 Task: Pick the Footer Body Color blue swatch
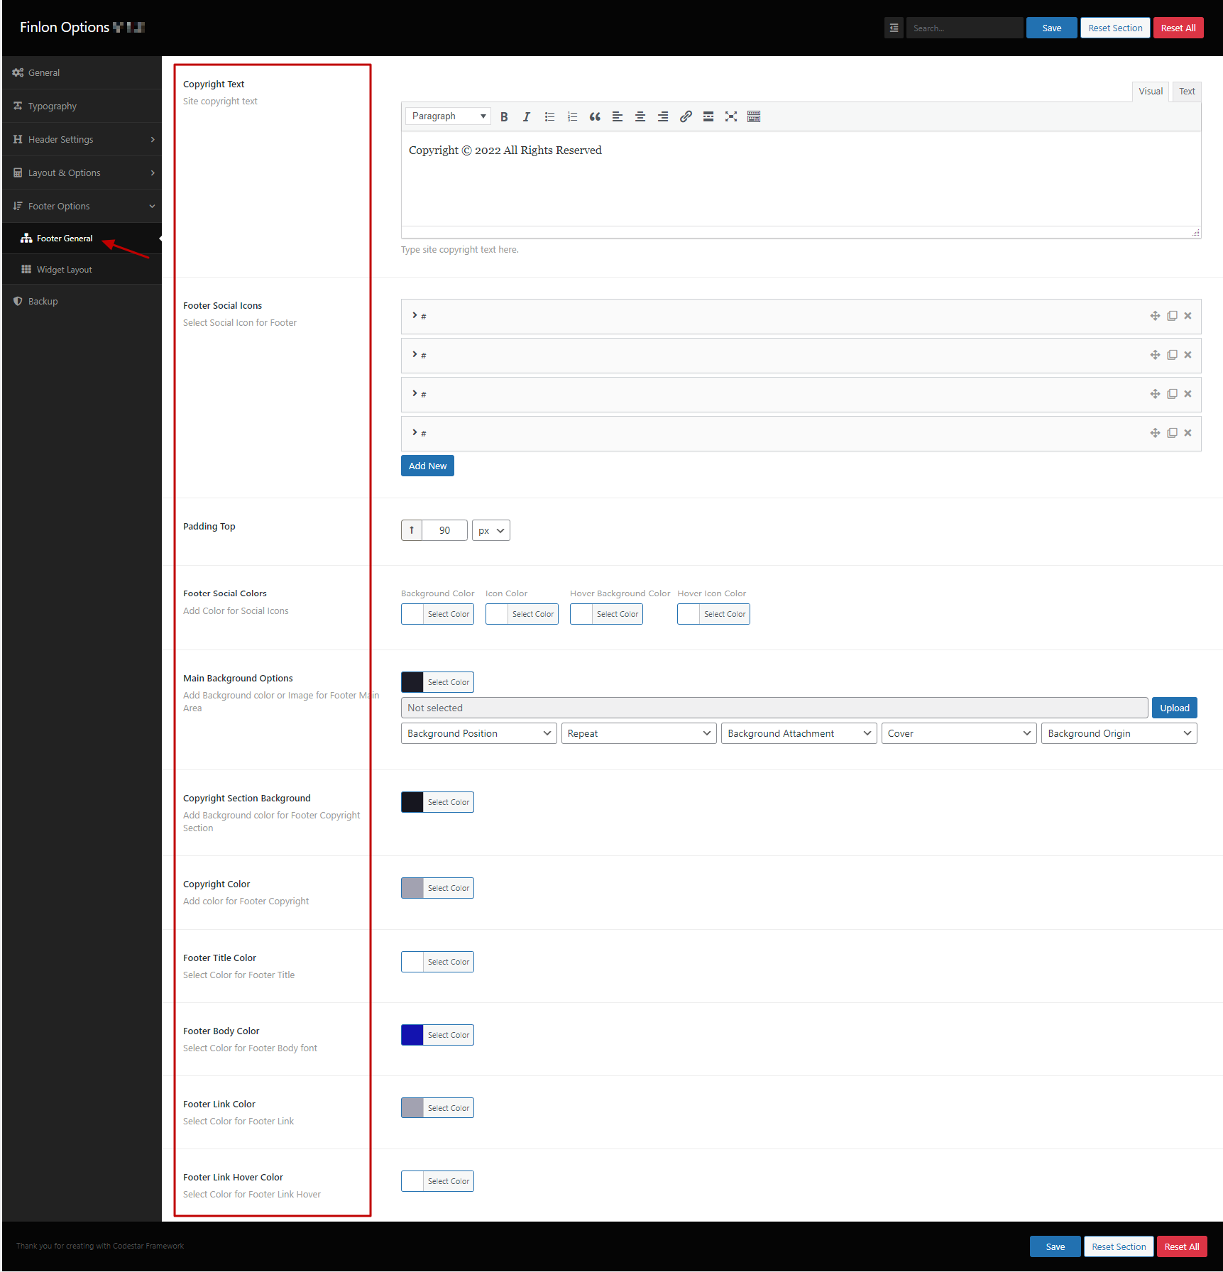coord(412,1036)
